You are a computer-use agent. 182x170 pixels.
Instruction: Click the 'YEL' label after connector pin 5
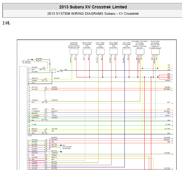(53, 131)
